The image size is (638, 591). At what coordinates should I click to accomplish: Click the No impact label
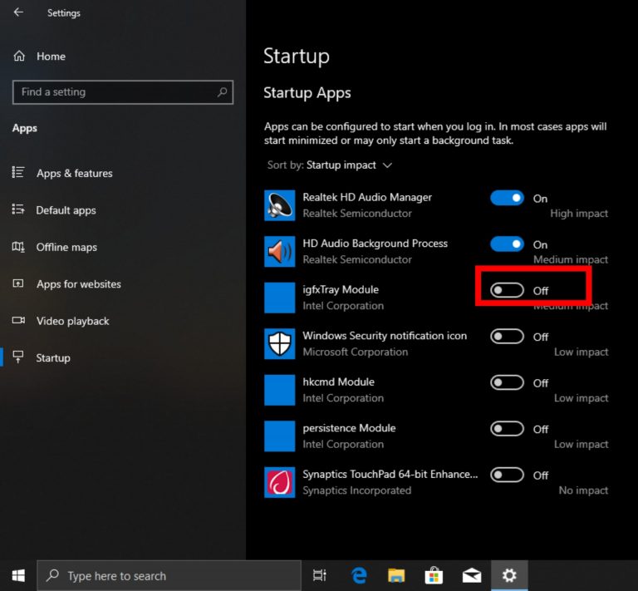583,490
